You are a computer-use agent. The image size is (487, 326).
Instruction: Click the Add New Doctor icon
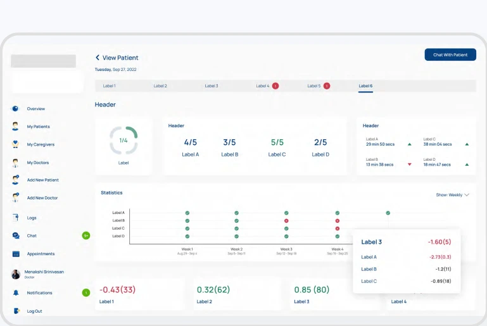[x=16, y=197]
